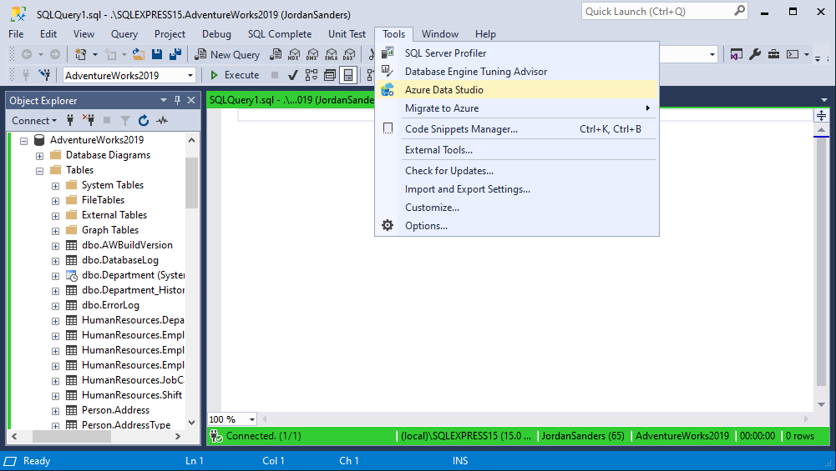Click the Save disk icon
Screen dimensions: 836x471
tap(157, 54)
